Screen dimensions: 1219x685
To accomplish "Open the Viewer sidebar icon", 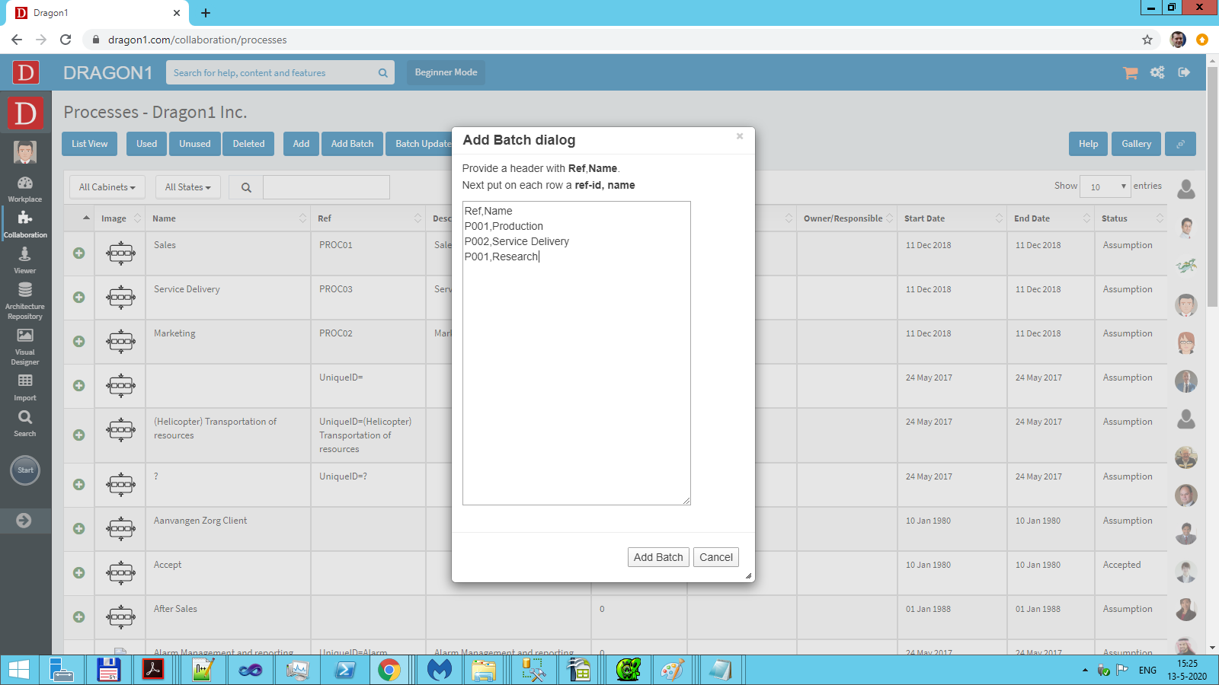I will click(x=25, y=260).
